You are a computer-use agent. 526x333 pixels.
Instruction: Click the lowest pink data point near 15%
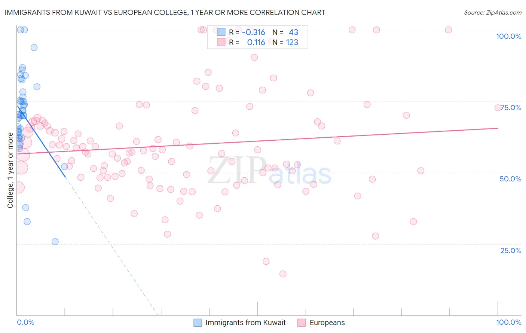click(x=283, y=274)
